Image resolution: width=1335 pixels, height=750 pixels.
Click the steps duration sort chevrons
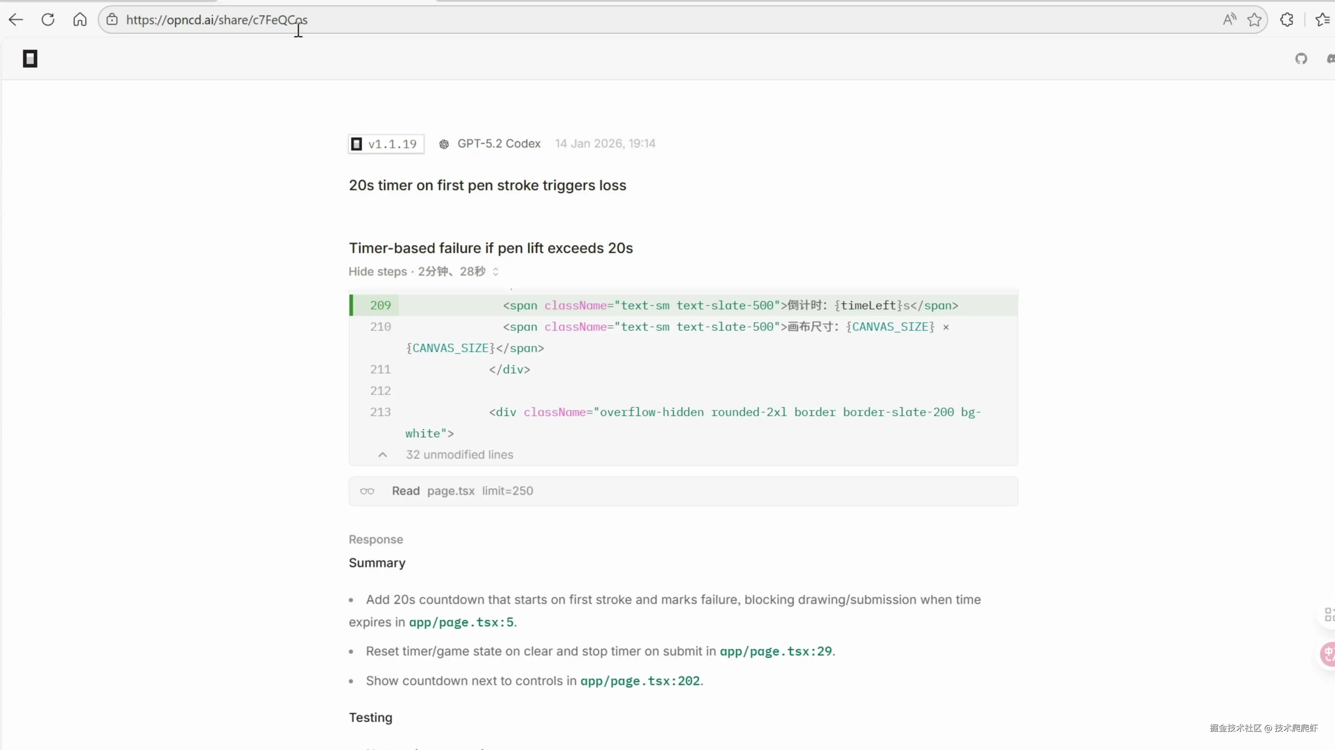[x=495, y=272]
